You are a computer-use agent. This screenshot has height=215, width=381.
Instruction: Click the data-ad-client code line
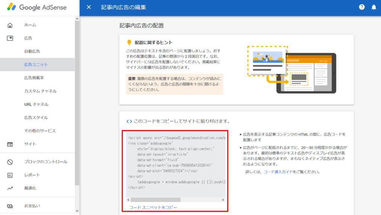pyautogui.click(x=175, y=165)
